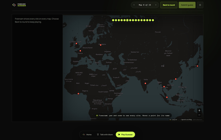The width and height of the screenshot is (221, 140).
Task: Click the Deutschland map label
Action: point(87,48)
